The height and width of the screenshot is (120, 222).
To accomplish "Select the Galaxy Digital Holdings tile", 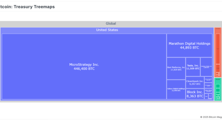I will [176, 89].
